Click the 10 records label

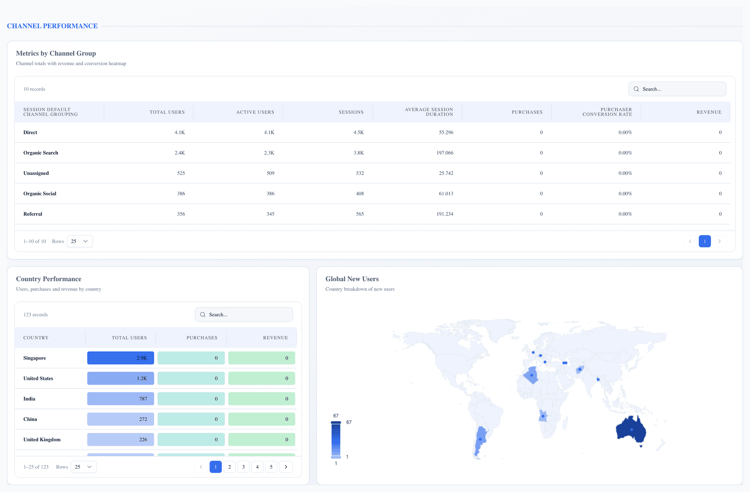34,89
